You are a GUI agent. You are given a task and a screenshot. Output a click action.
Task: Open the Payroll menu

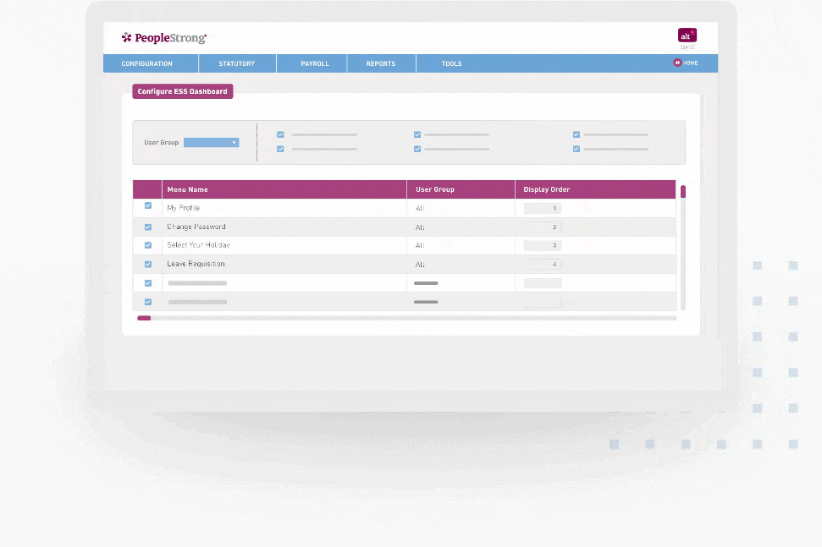pyautogui.click(x=314, y=63)
